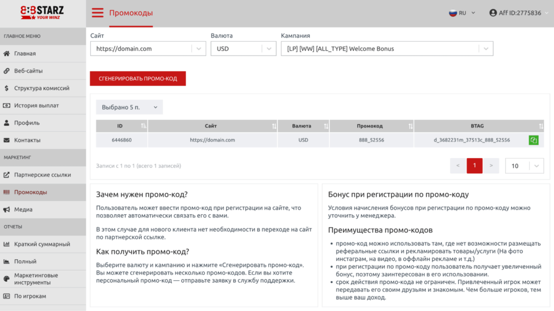
Task: Sort table by BTAG column arrows
Action: pyautogui.click(x=541, y=126)
